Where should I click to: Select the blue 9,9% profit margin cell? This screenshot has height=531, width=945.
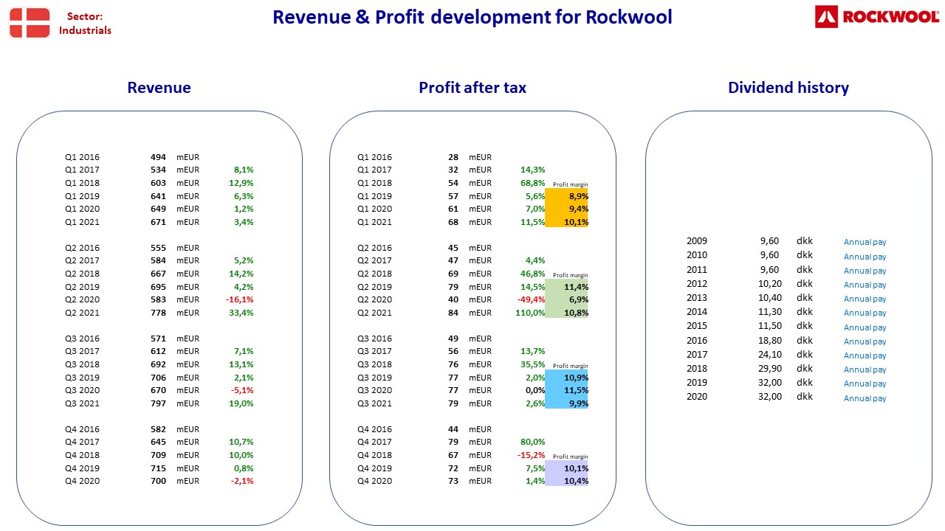[567, 403]
